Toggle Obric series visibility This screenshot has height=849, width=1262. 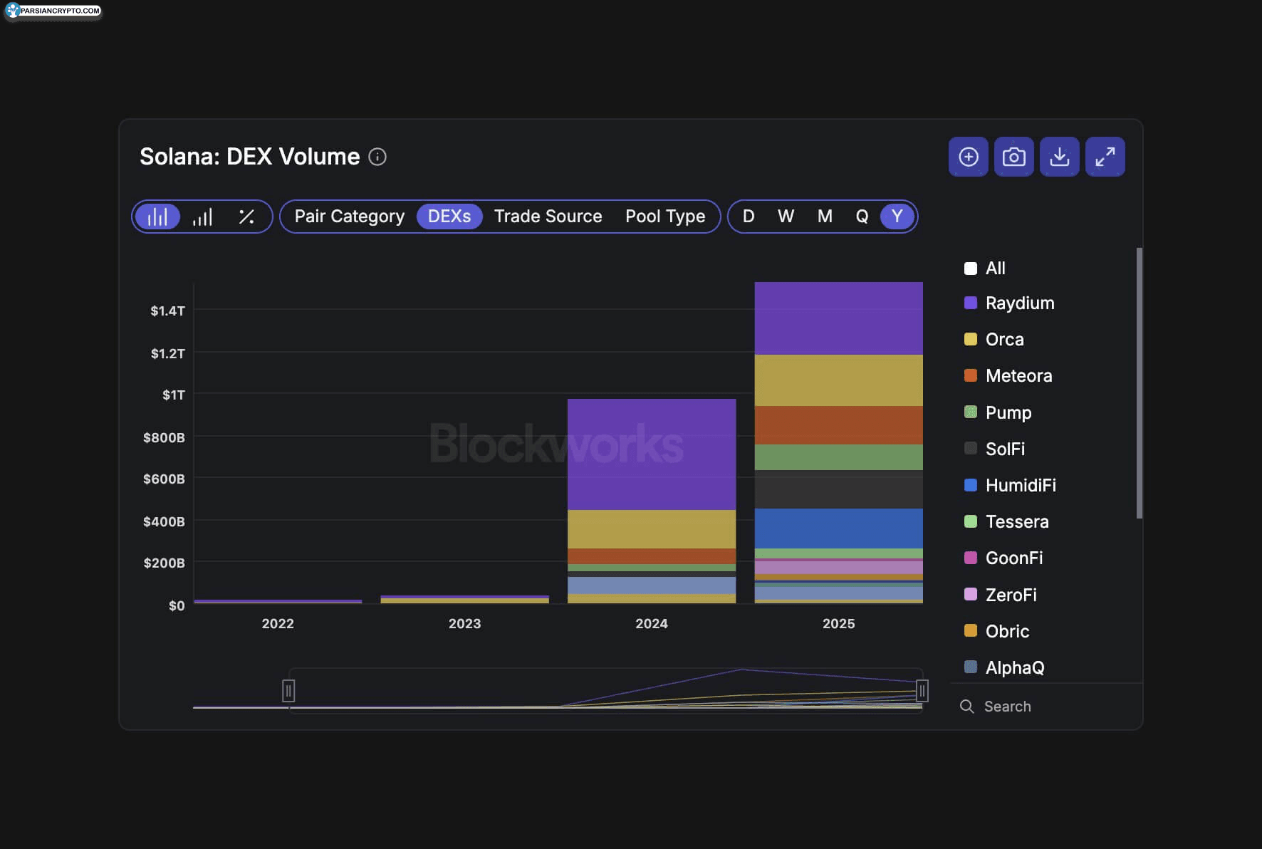(996, 631)
